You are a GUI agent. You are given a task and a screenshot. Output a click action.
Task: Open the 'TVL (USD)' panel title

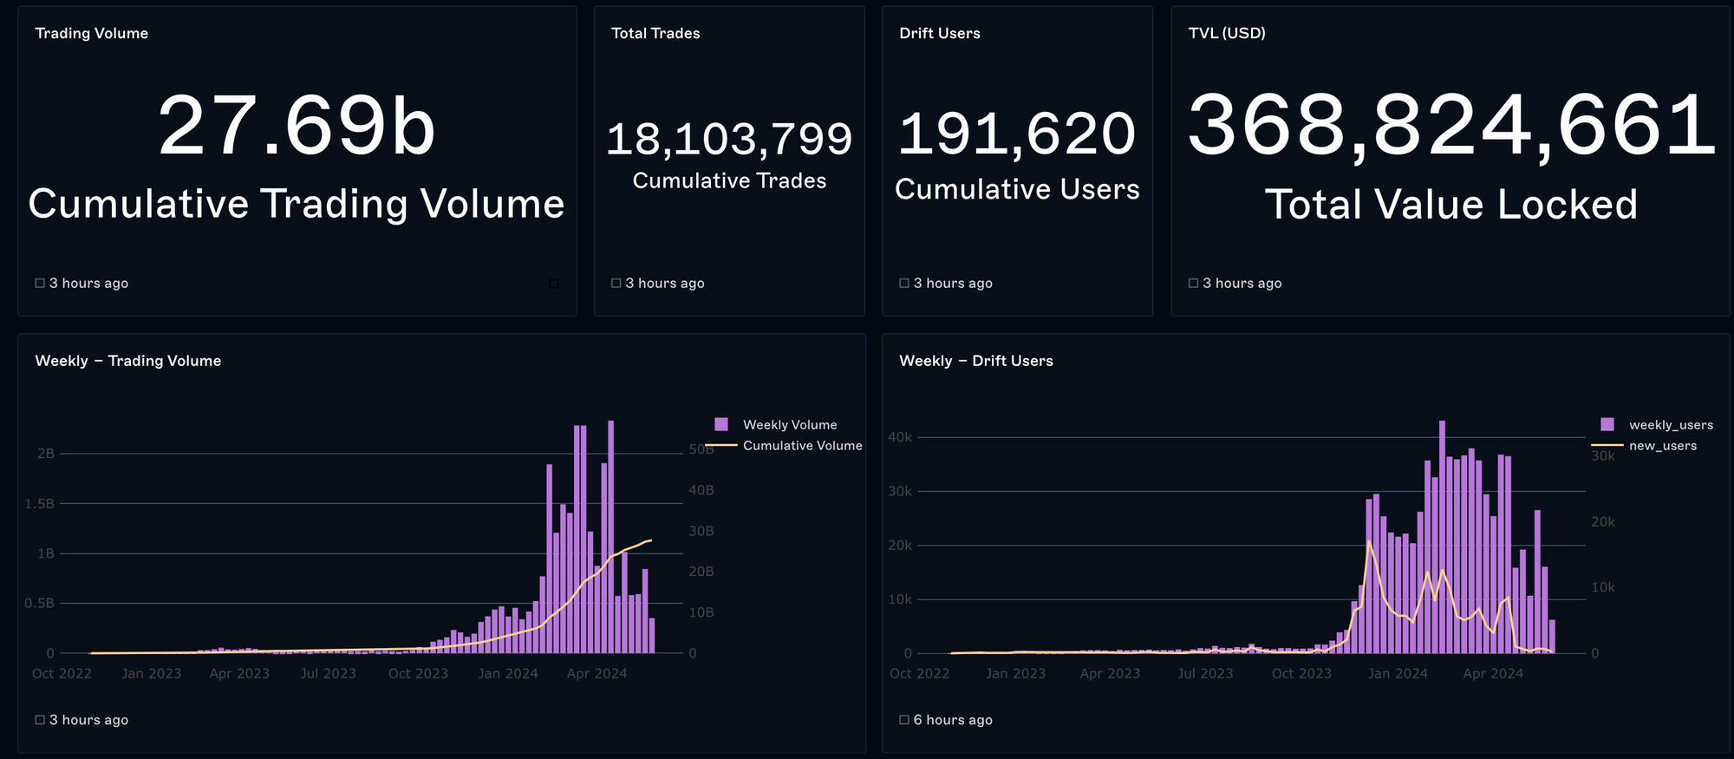(1226, 33)
